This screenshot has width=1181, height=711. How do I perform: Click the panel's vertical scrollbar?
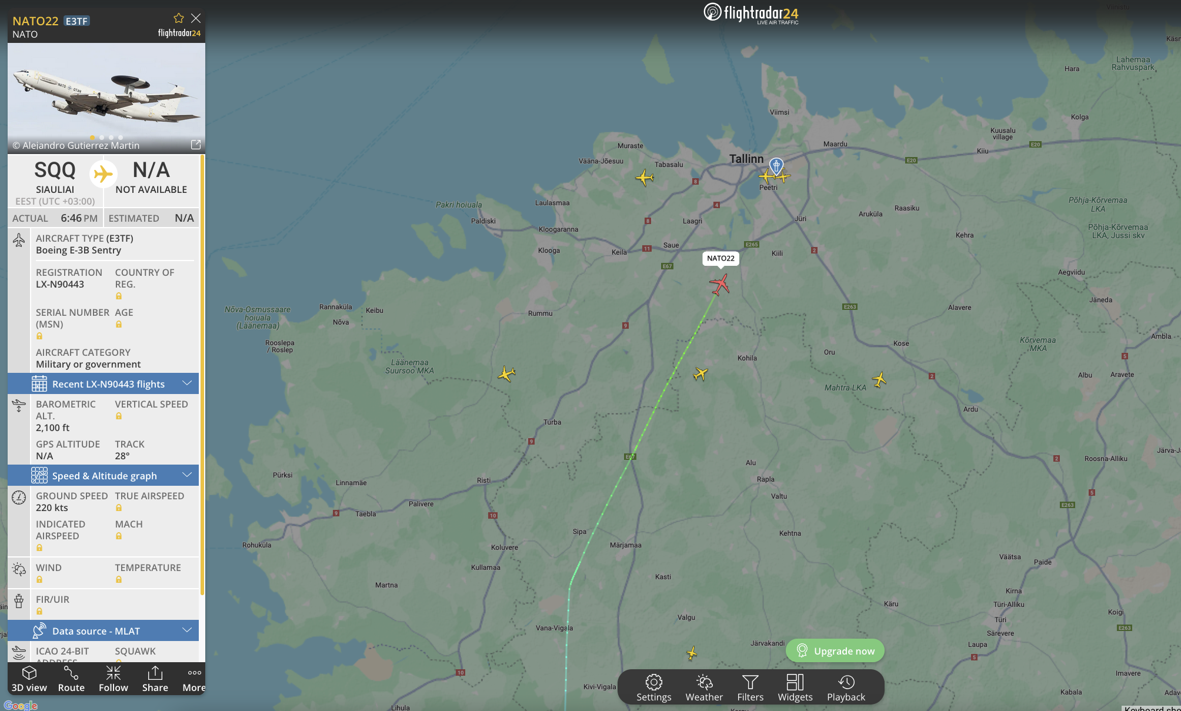[x=202, y=375]
